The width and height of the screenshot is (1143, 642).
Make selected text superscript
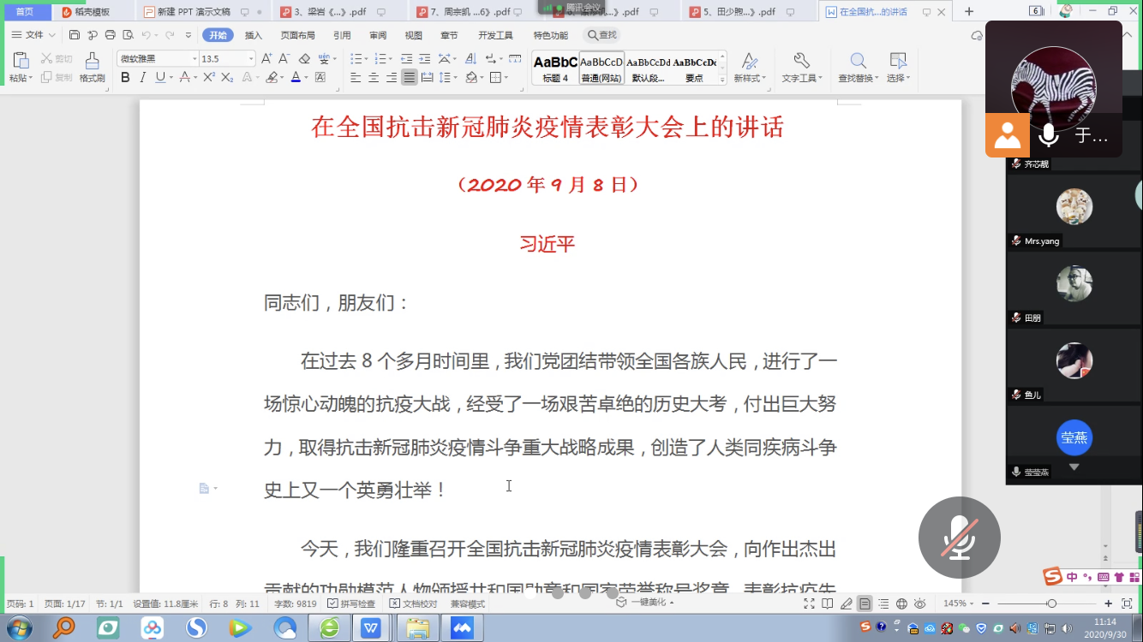[x=209, y=77]
